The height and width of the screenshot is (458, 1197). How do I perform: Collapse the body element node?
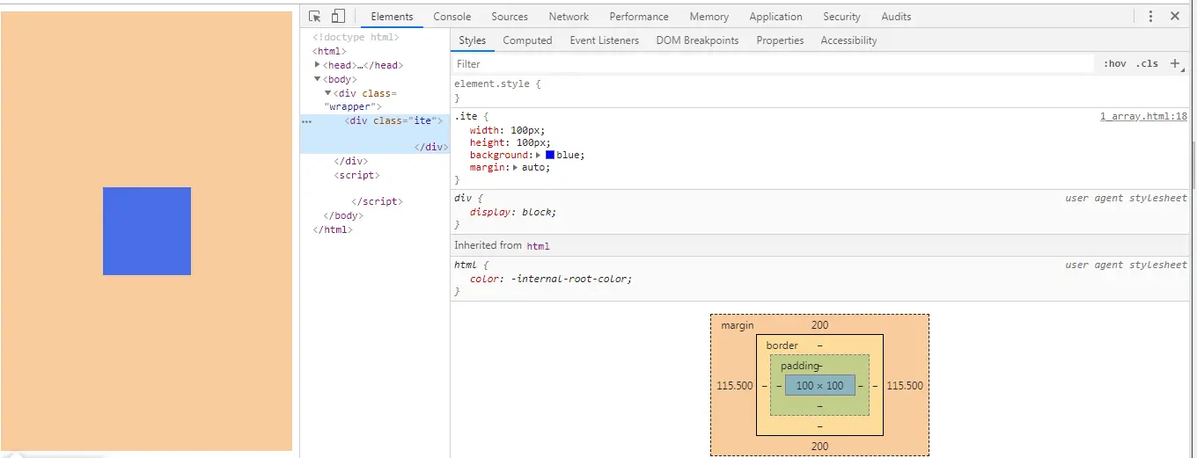pos(318,79)
